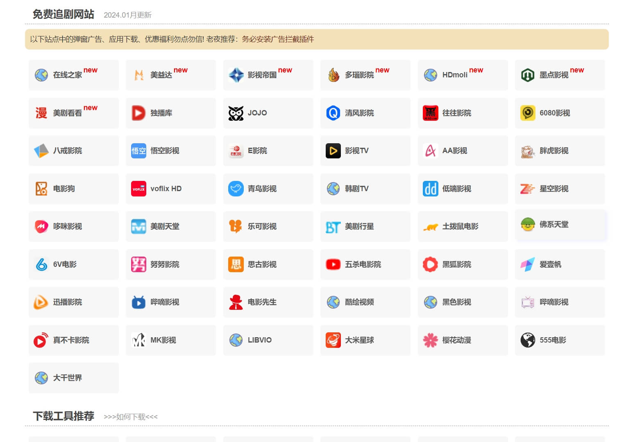The width and height of the screenshot is (642, 442).
Task: Select the LIBVIO site link
Action: (259, 340)
